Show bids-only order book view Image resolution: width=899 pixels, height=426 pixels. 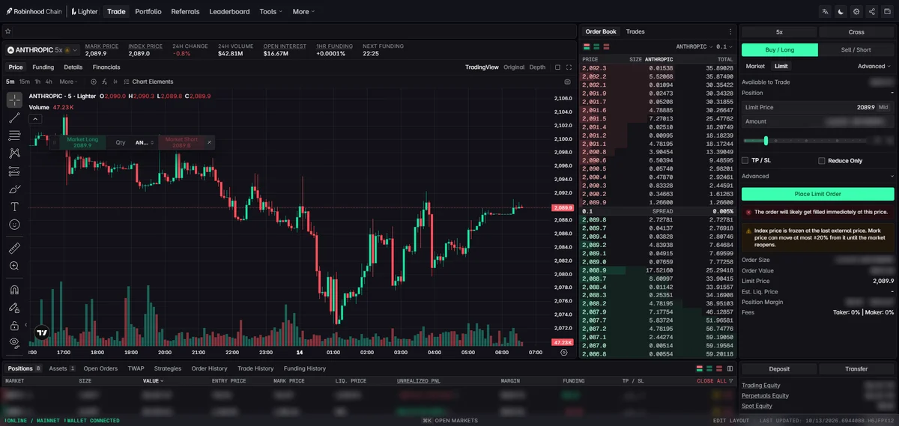(596, 46)
